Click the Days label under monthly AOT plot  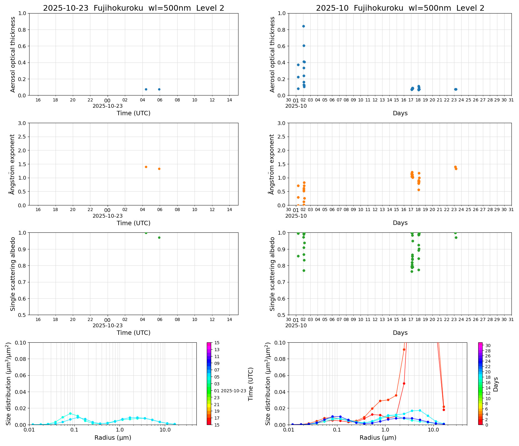[400, 113]
